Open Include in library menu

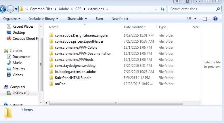[44, 19]
